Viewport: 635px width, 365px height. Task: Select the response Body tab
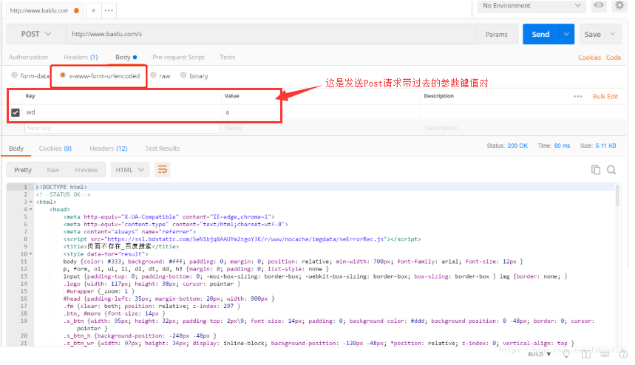coord(16,149)
